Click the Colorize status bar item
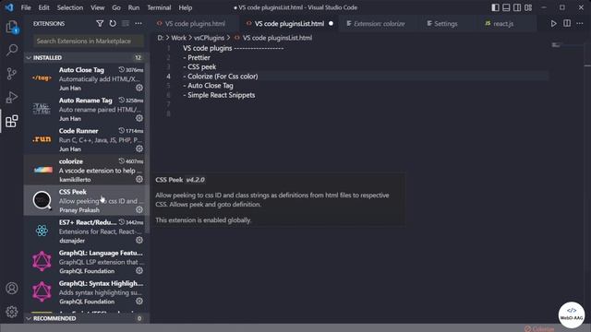Viewport: 591px width, 332px height. [x=539, y=328]
